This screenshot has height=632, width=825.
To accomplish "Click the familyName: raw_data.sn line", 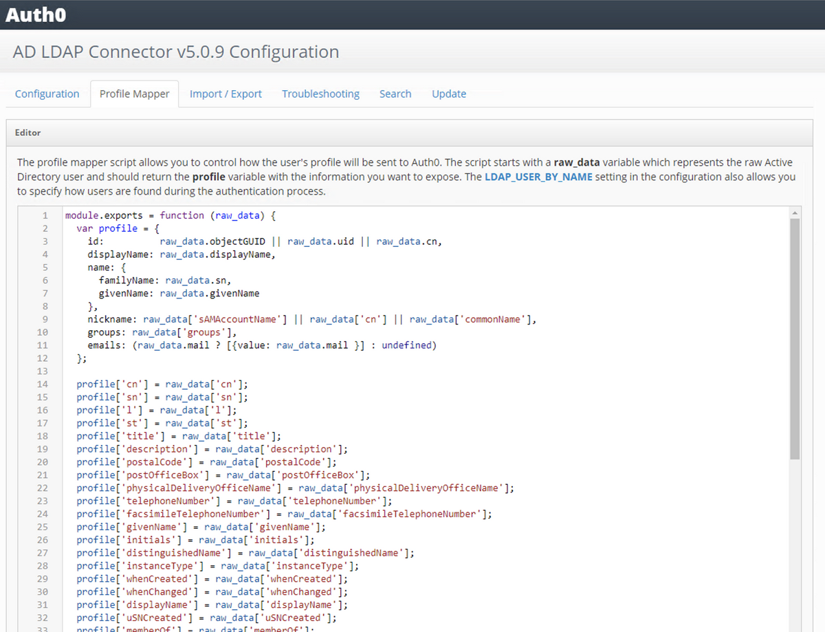I will 165,281.
